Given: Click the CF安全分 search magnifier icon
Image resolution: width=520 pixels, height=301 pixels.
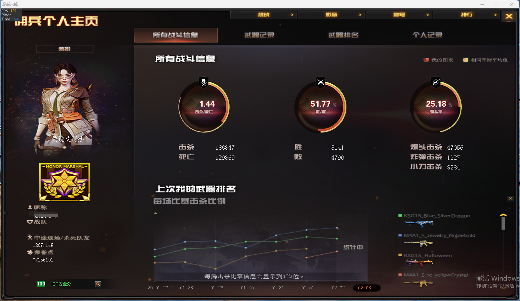Looking at the screenshot, I should point(98,284).
